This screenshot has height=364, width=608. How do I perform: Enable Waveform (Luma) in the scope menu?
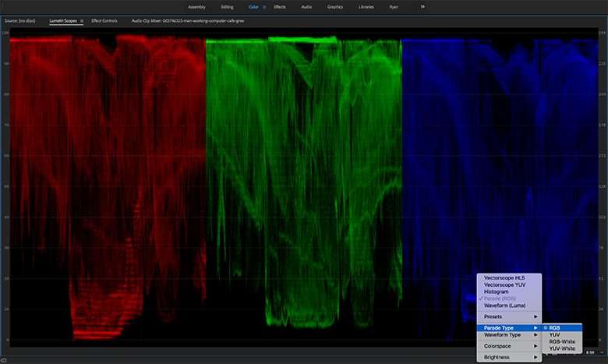[x=509, y=306]
